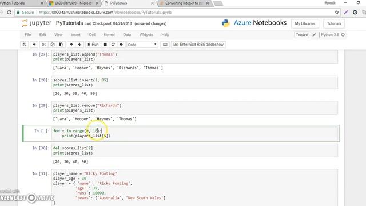
Task: Click the In [ ]: prompt of active cell
Action: pyautogui.click(x=42, y=131)
